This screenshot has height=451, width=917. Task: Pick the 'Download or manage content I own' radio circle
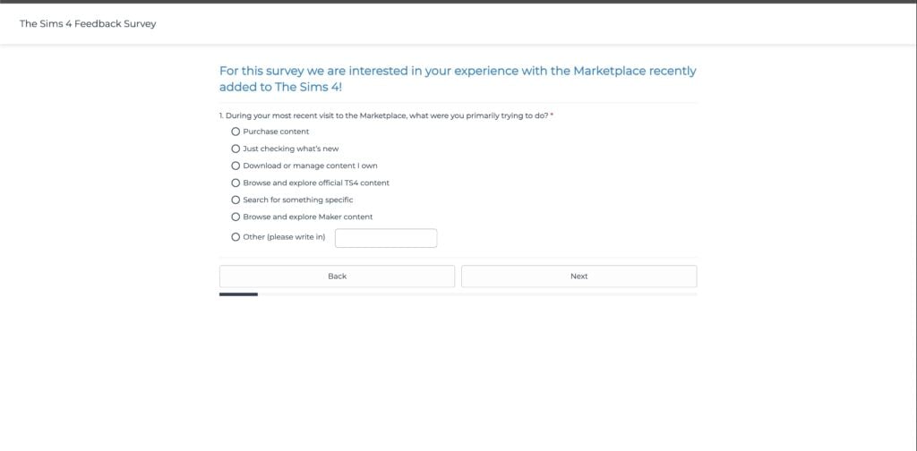[236, 166]
